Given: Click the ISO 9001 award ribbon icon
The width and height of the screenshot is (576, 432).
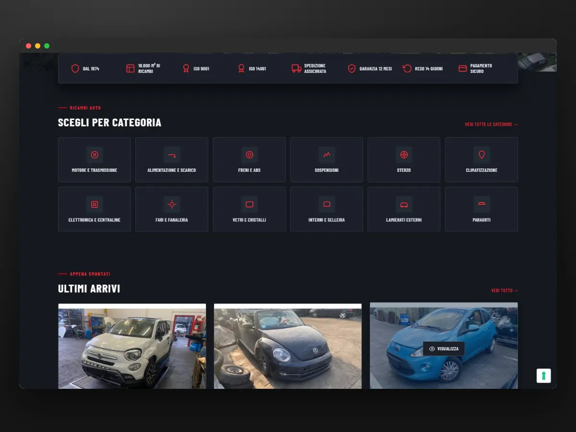Looking at the screenshot, I should click(186, 69).
